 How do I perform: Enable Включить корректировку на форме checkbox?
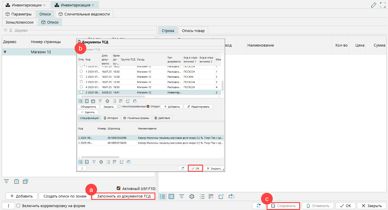(18, 206)
